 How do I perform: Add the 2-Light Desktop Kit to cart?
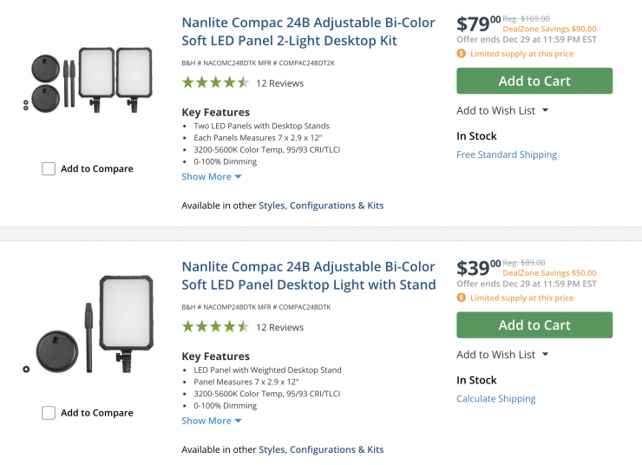tap(534, 81)
